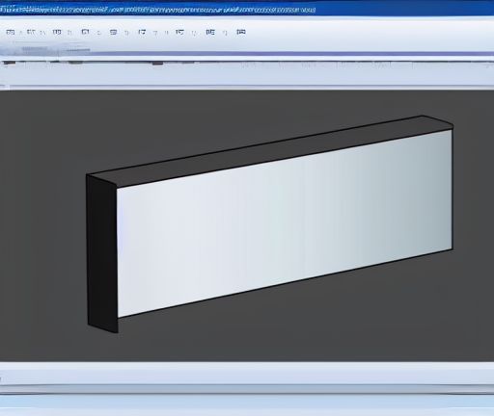Select the third toolbar icon
Image resolution: width=494 pixels, height=416 pixels.
(57, 32)
